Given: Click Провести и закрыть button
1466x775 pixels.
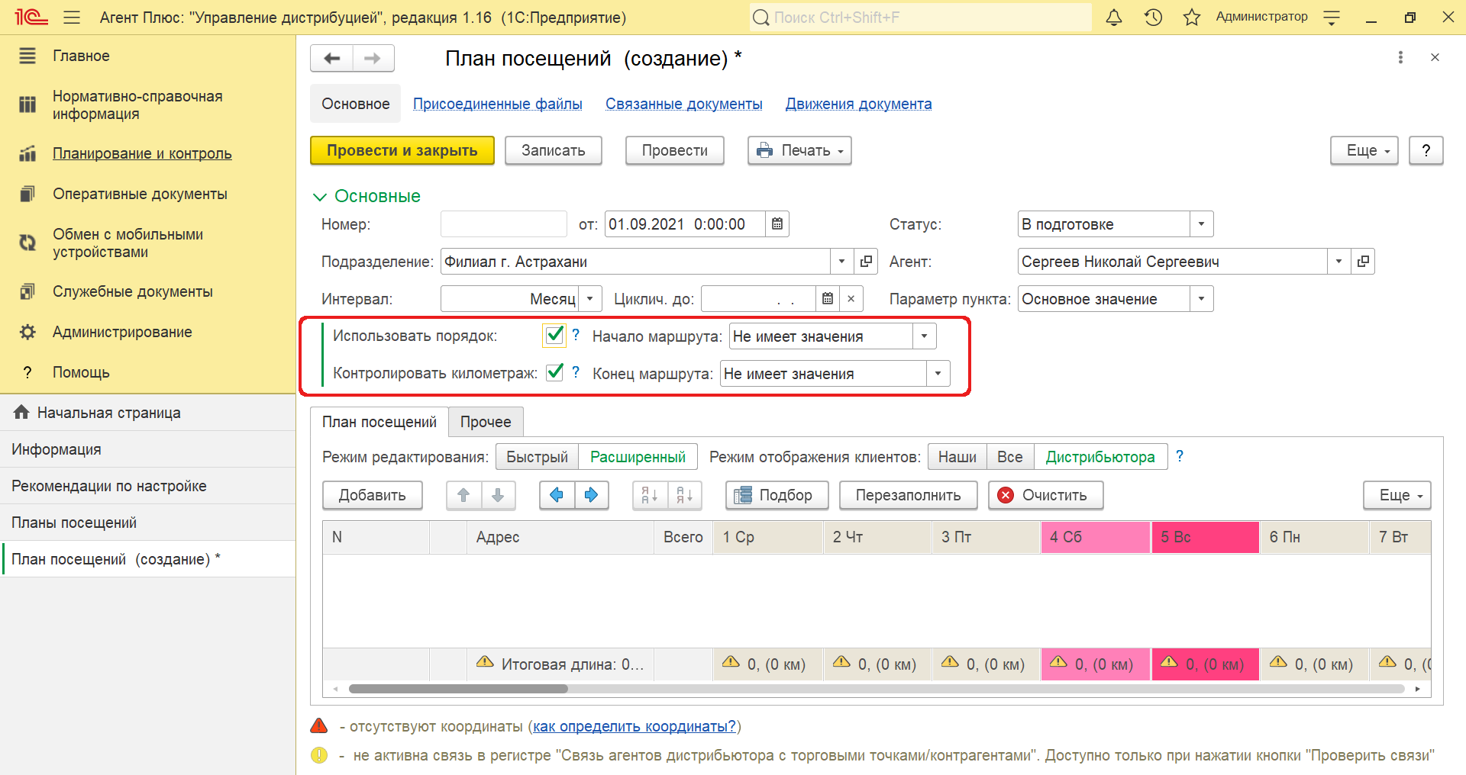Looking at the screenshot, I should click(402, 150).
